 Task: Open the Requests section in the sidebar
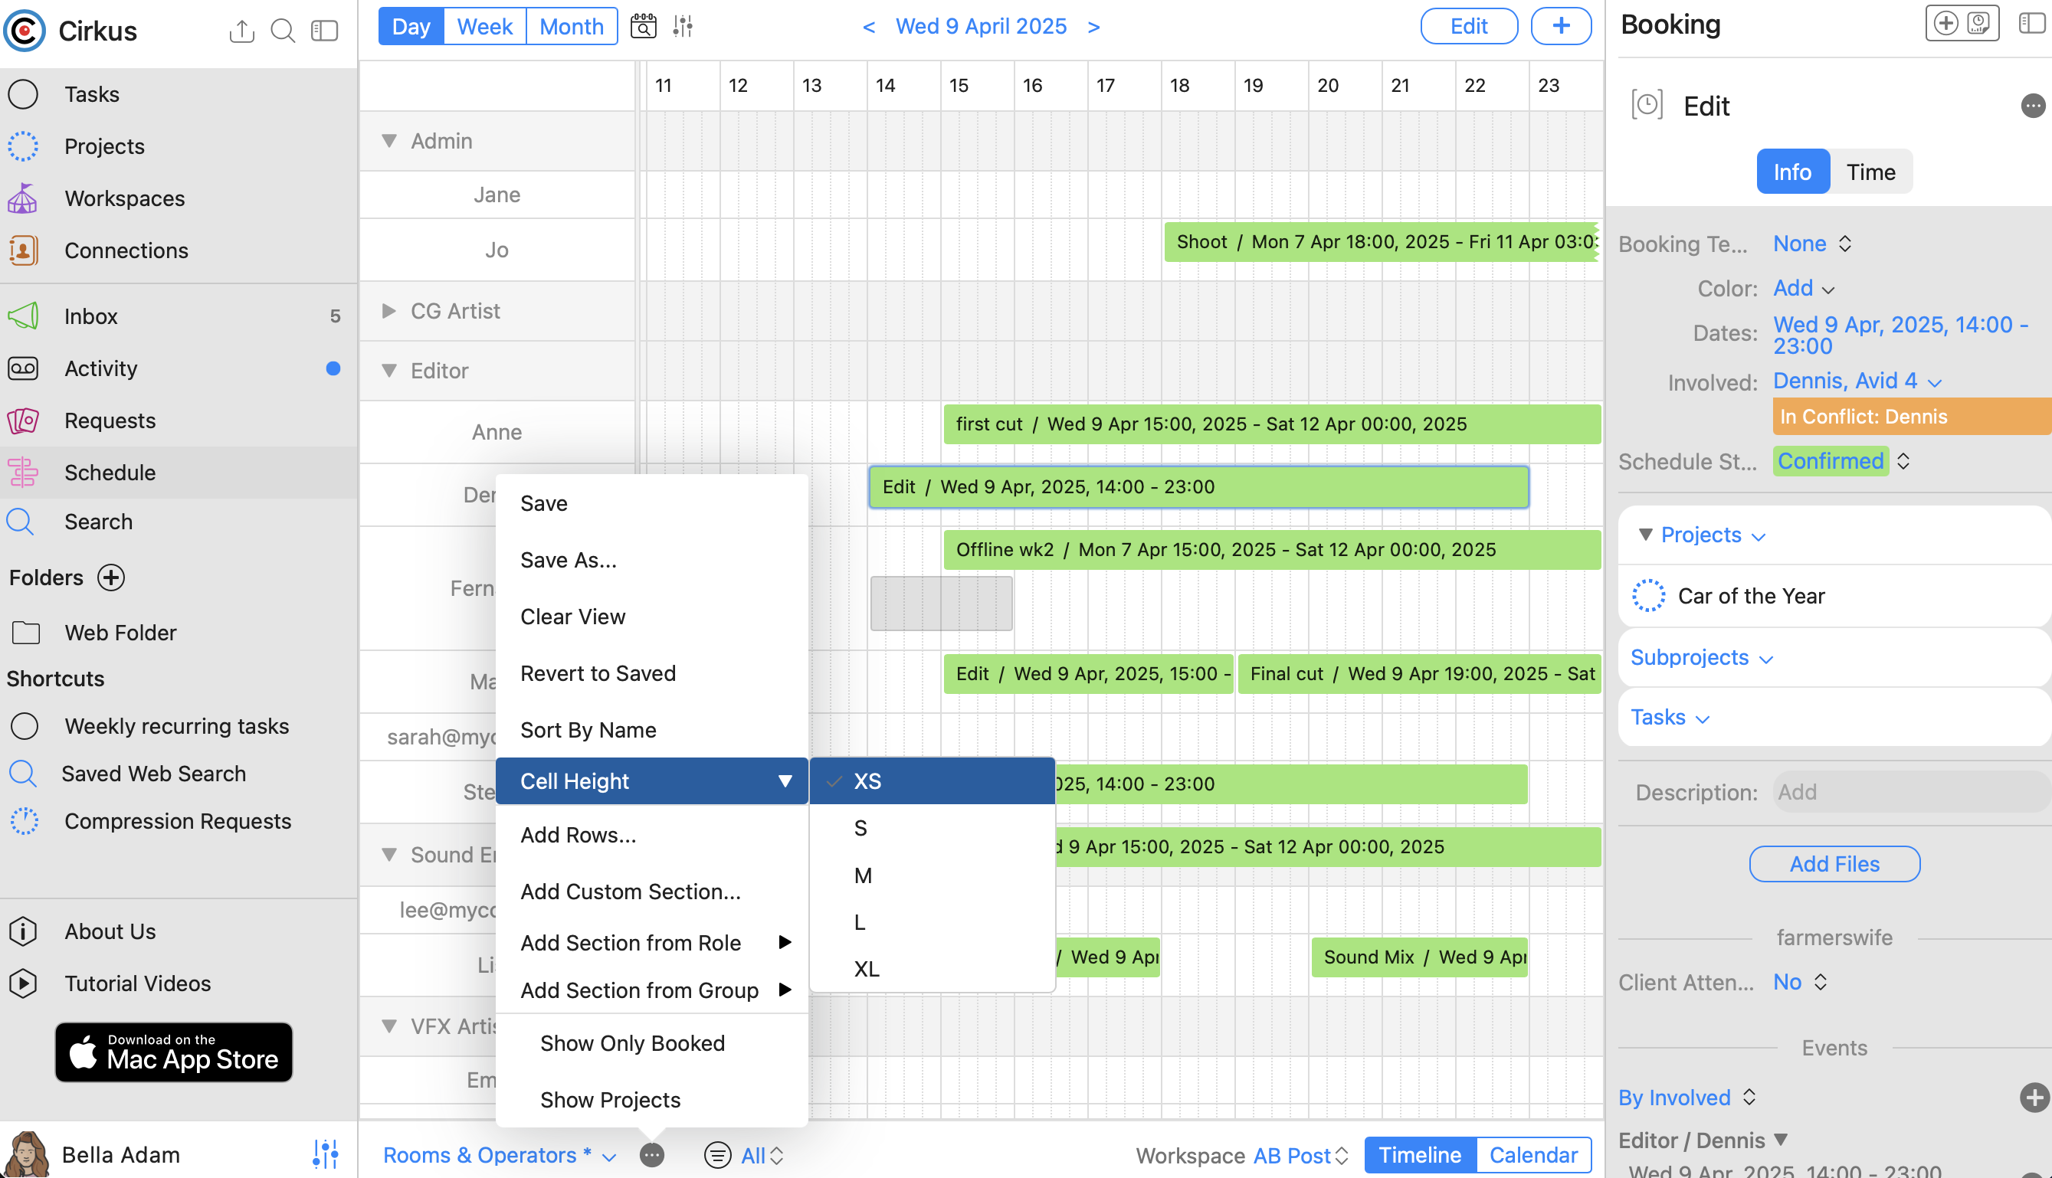(x=110, y=420)
